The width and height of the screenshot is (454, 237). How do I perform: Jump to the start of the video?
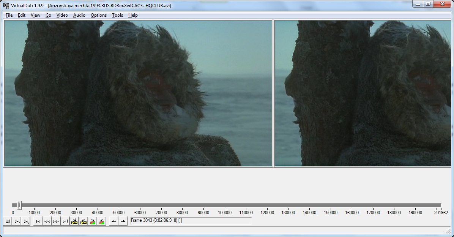click(38, 221)
